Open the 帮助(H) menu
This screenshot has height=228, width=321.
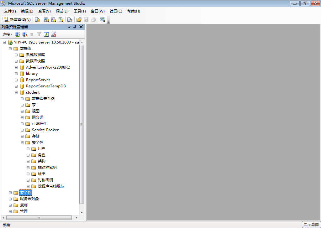(134, 11)
